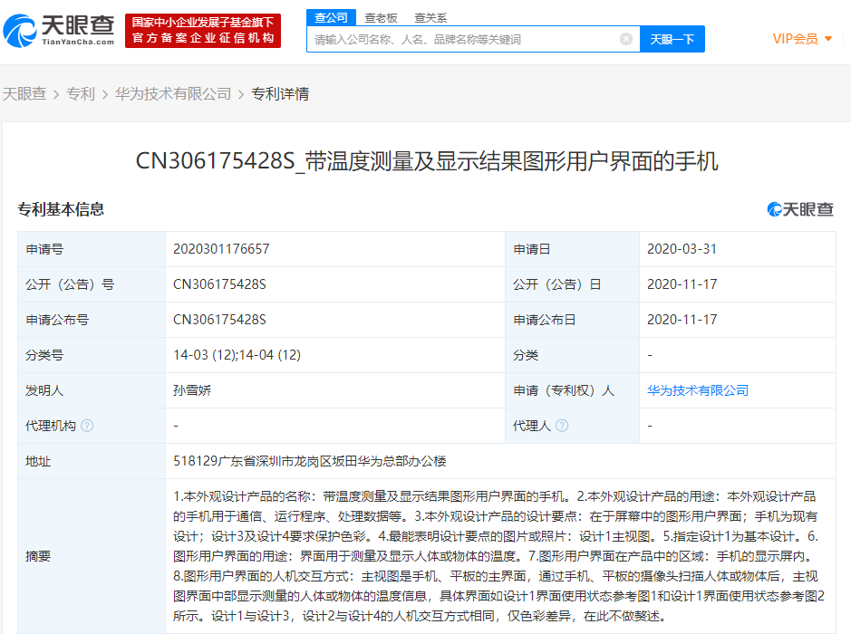Click the clear X icon in search box
The width and height of the screenshot is (851, 634).
pyautogui.click(x=624, y=39)
